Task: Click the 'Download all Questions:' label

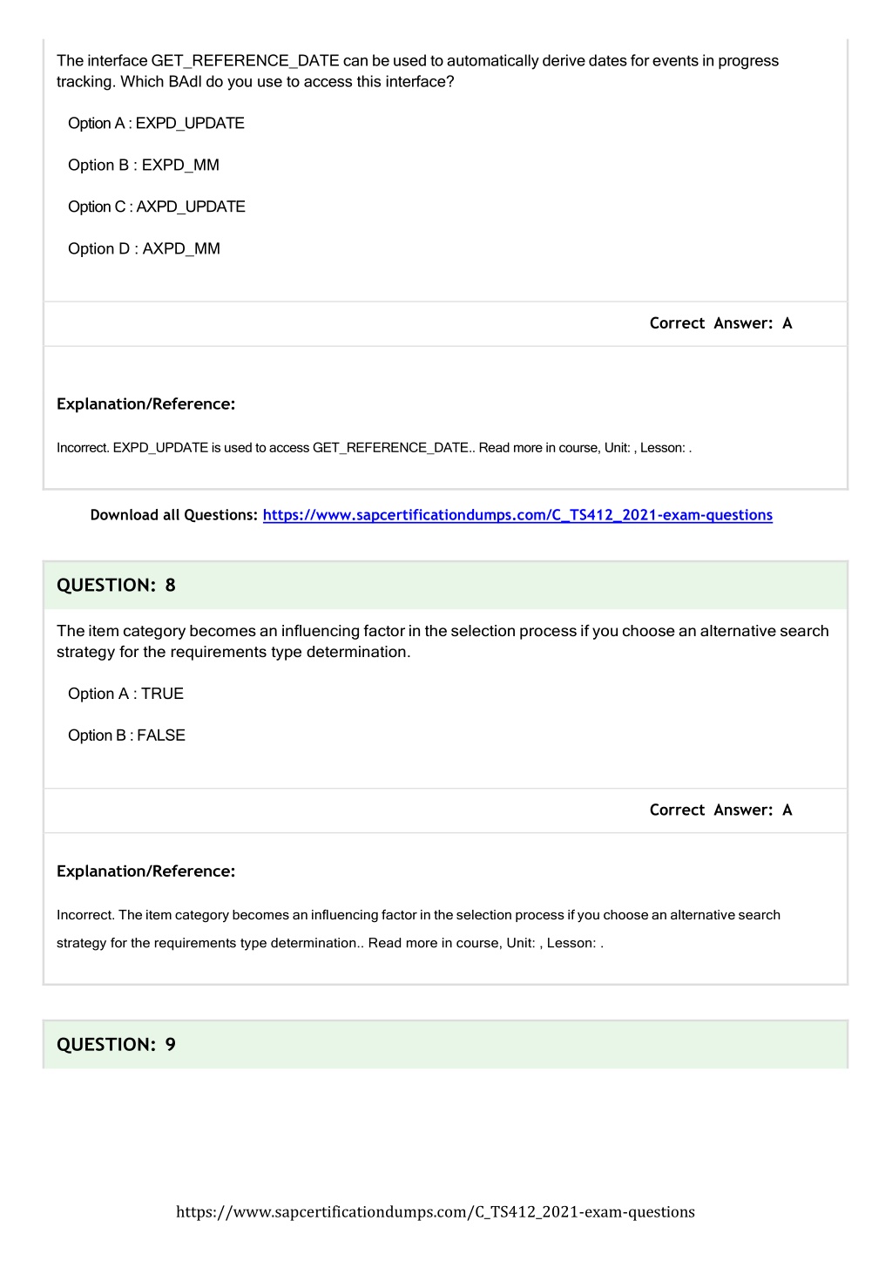Action: coord(174,515)
